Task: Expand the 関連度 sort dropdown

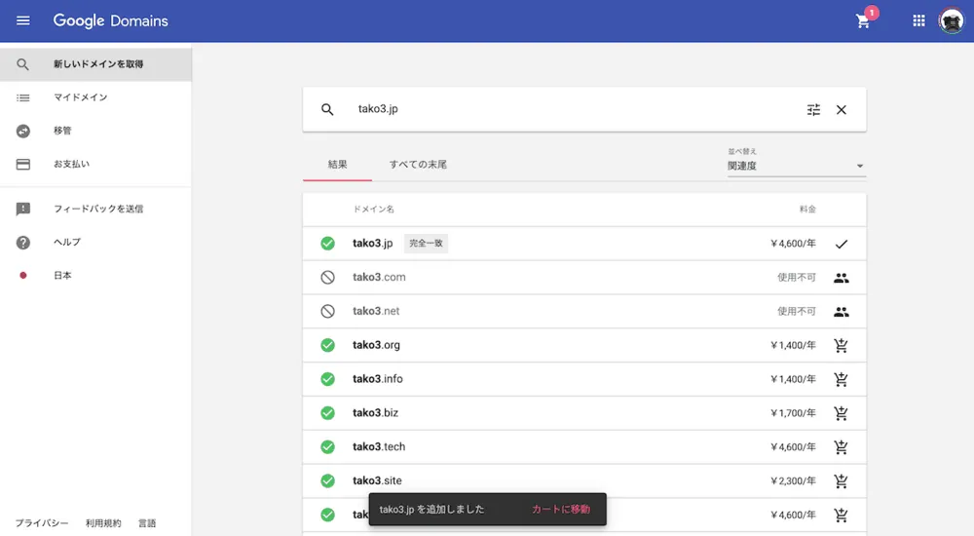Action: pyautogui.click(x=796, y=166)
